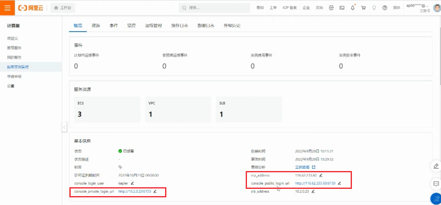Open the 工作台 workbench home button
The height and width of the screenshot is (205, 441).
tap(63, 8)
